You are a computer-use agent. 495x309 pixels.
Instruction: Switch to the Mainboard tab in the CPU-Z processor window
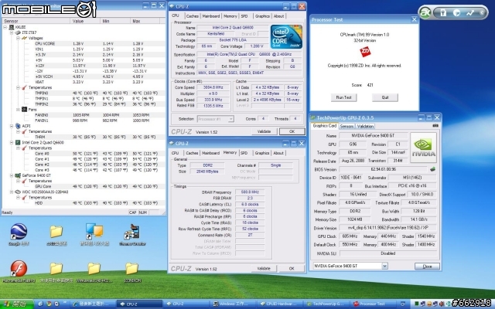click(211, 16)
